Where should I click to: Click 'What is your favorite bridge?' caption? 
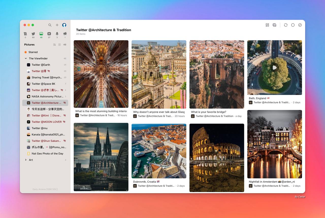tap(208, 112)
